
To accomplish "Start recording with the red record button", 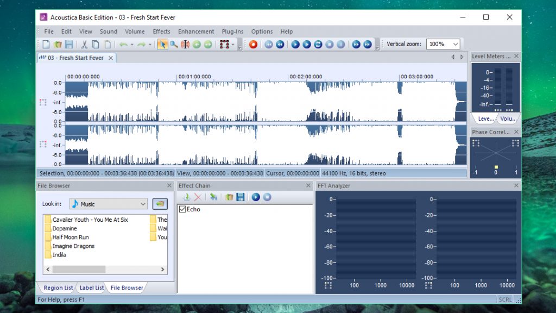I will pyautogui.click(x=254, y=45).
